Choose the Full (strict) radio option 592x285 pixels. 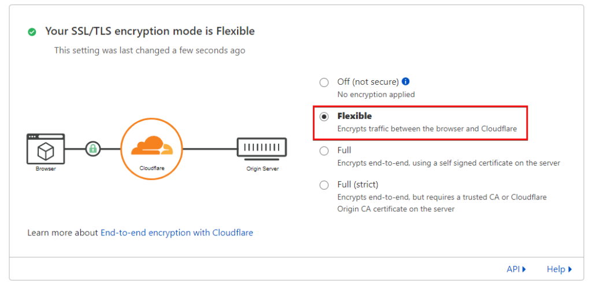click(x=324, y=185)
